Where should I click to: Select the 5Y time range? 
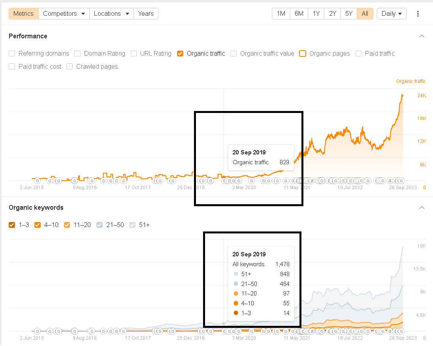tap(348, 14)
